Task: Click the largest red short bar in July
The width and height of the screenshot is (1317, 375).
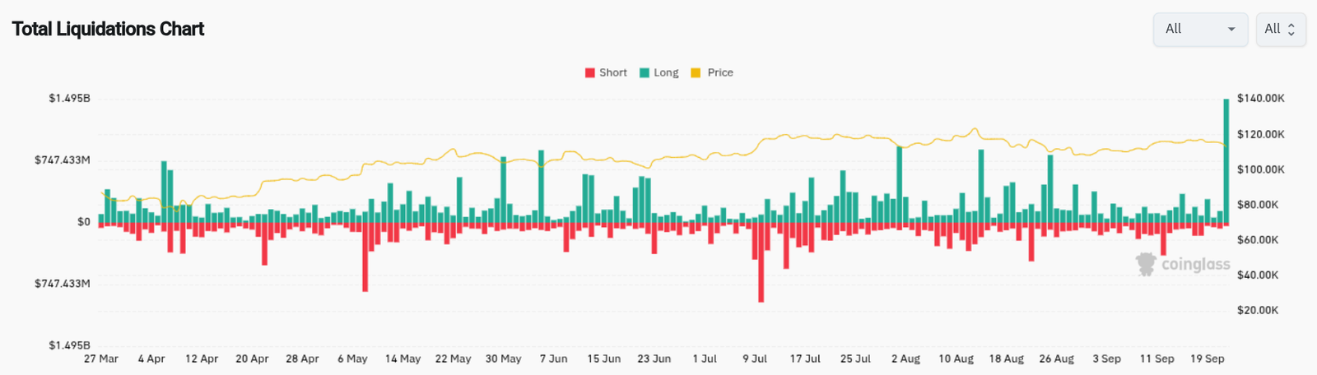Action: 761,263
